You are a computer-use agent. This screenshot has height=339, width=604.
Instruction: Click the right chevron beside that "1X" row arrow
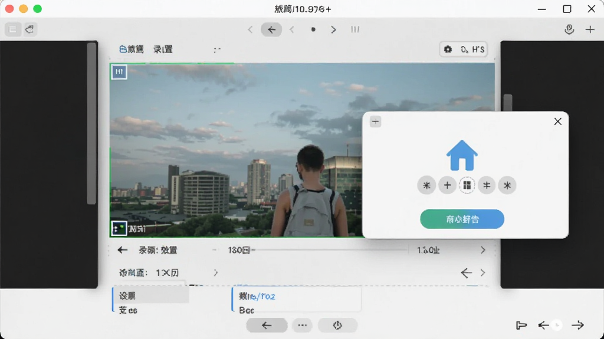(x=482, y=273)
